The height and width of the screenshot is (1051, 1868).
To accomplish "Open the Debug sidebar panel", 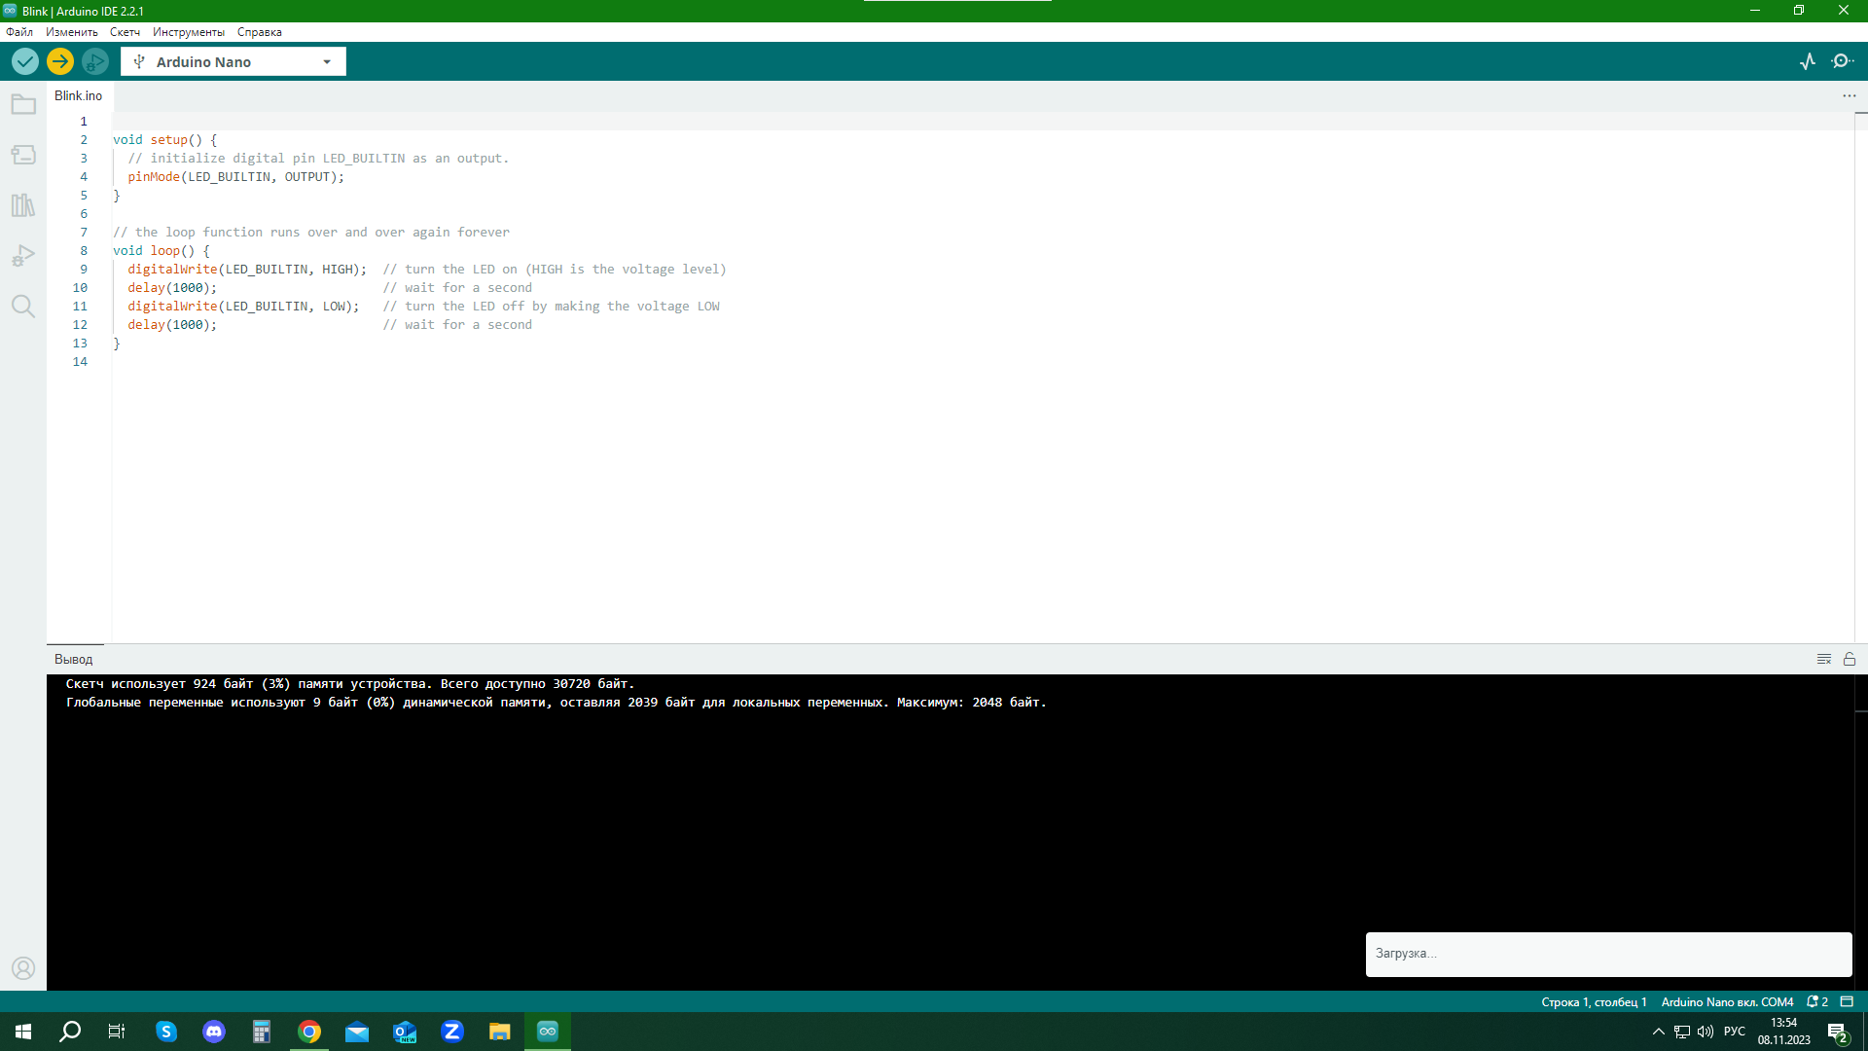I will point(23,256).
